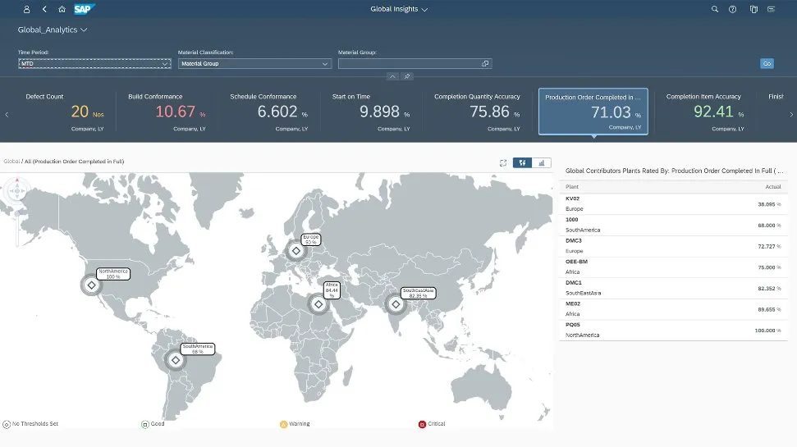Open the user profile icon

click(26, 10)
